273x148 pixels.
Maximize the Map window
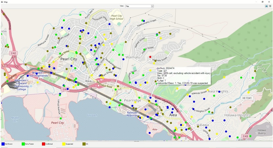point(262,2)
